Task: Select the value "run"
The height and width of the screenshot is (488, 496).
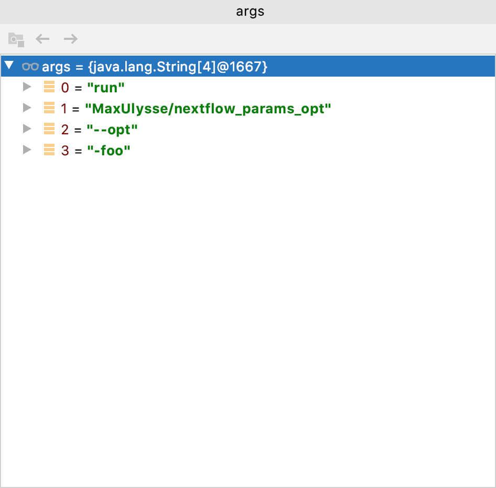Action: pyautogui.click(x=106, y=88)
